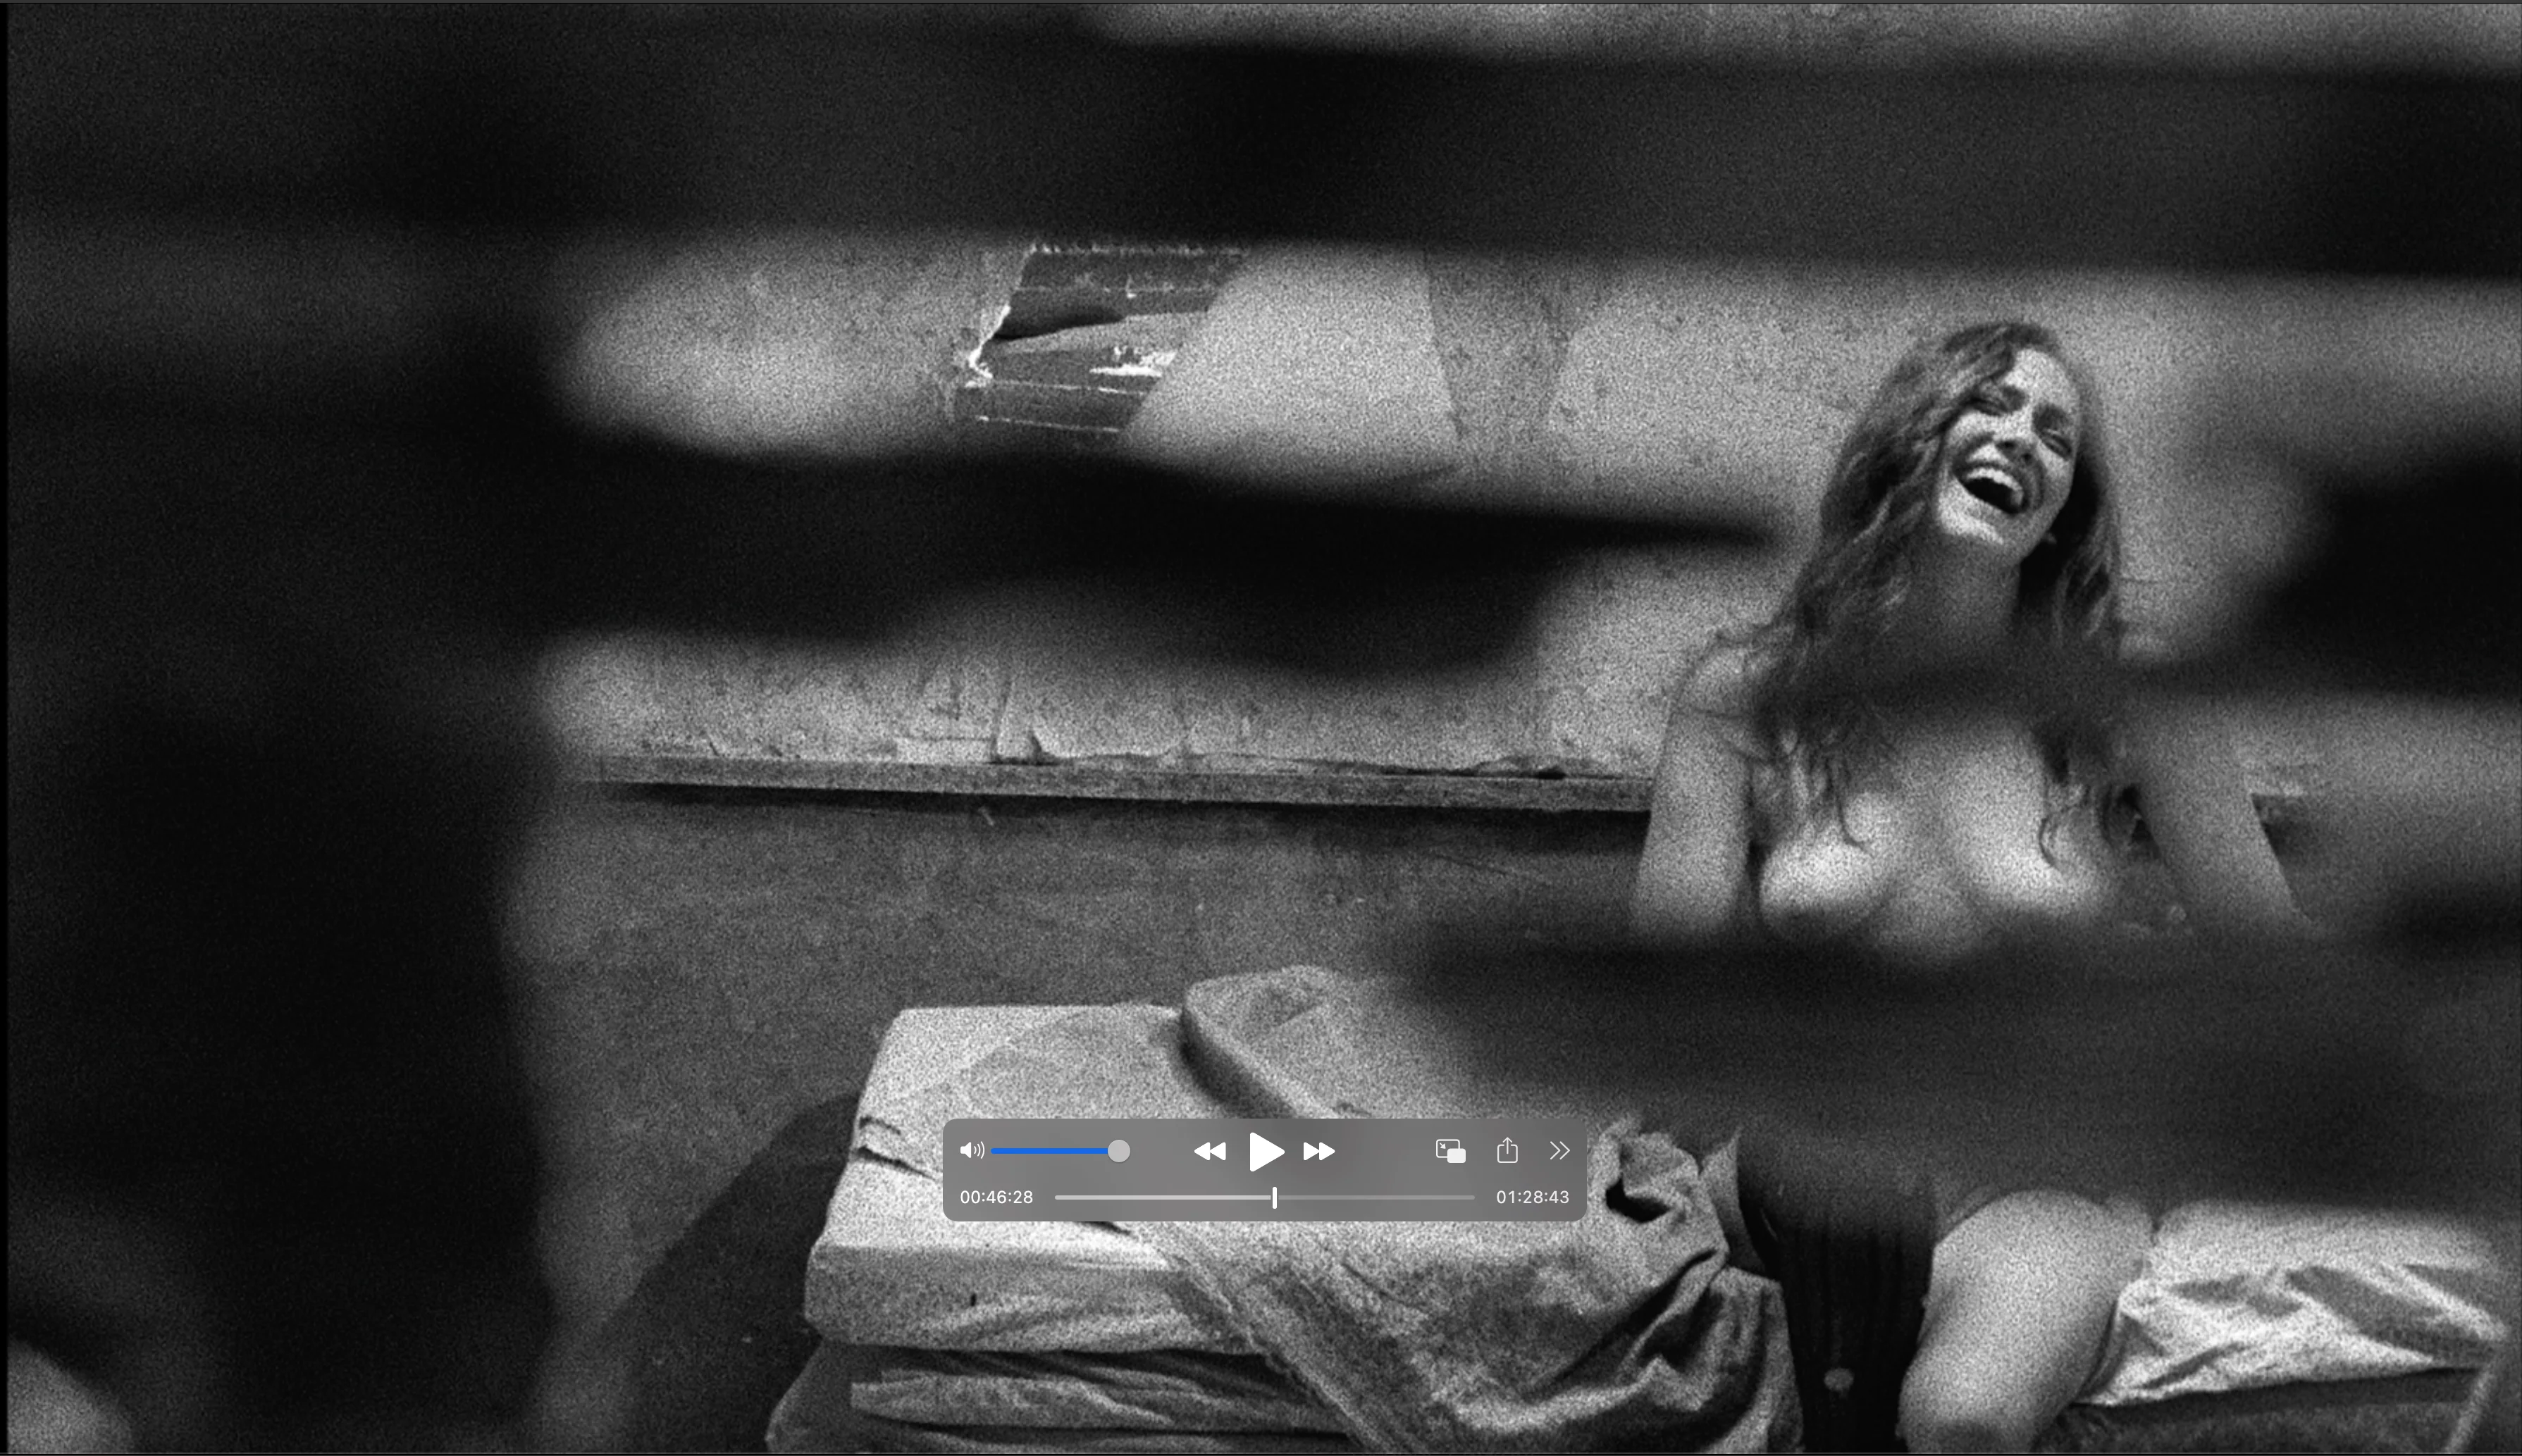This screenshot has width=2522, height=1456.
Task: Expand more controls with double-chevron
Action: pos(1559,1151)
